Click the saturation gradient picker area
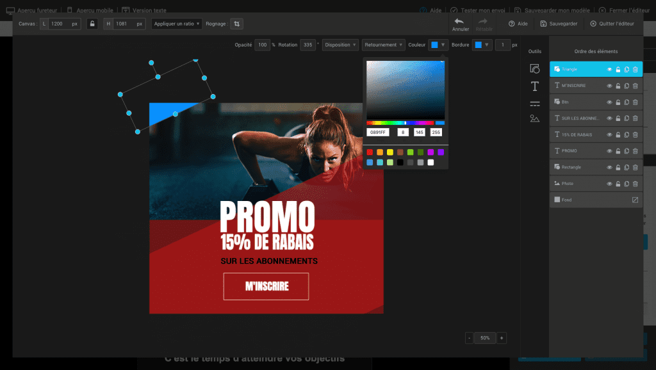Screen dimensions: 656x370 click(406, 90)
